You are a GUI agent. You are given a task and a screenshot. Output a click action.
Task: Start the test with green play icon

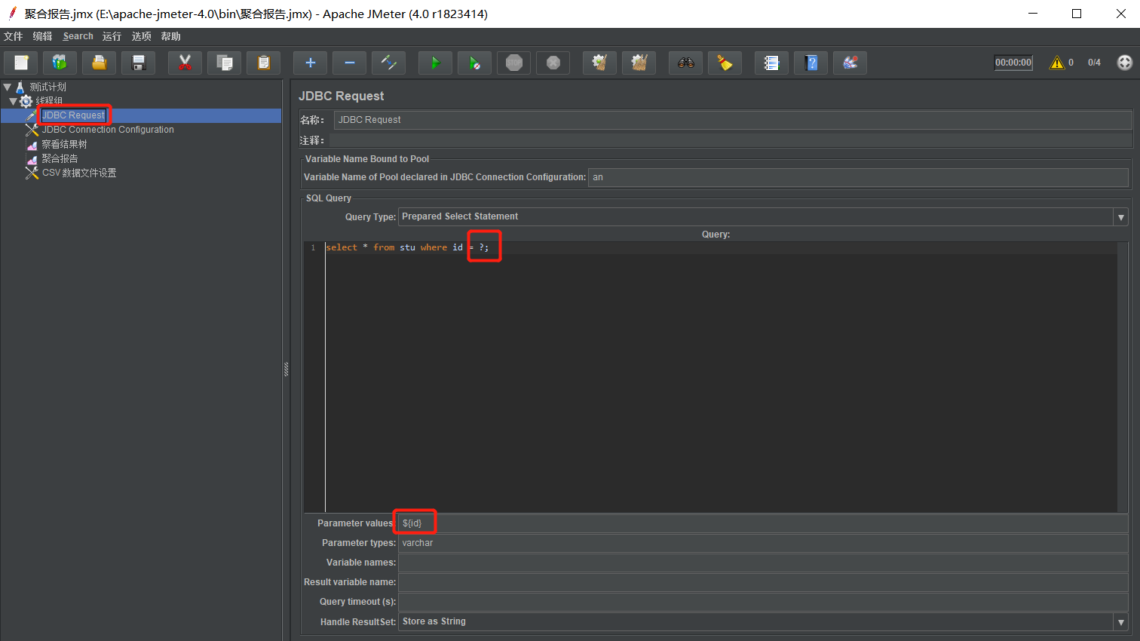point(435,63)
